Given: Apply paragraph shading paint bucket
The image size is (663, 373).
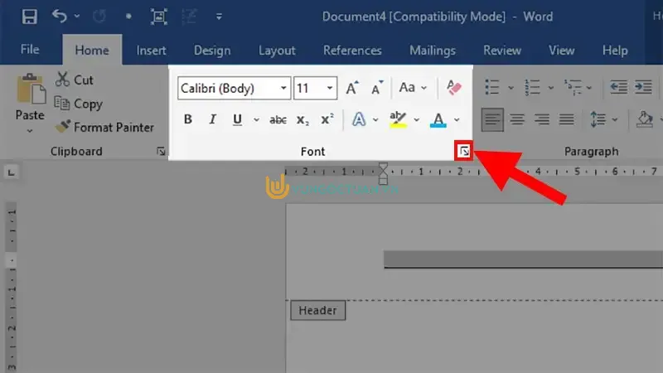Looking at the screenshot, I should coord(645,119).
